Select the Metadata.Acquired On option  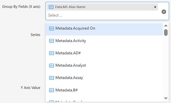(x=104, y=28)
